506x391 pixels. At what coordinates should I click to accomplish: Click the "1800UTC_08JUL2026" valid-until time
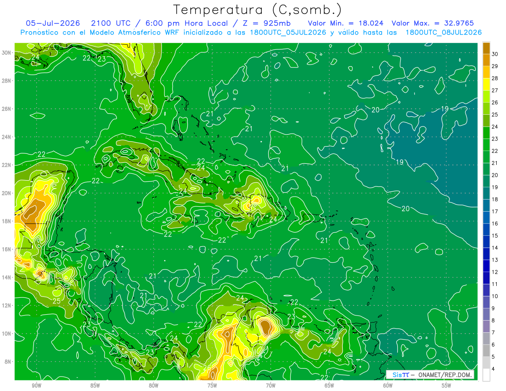(x=443, y=32)
